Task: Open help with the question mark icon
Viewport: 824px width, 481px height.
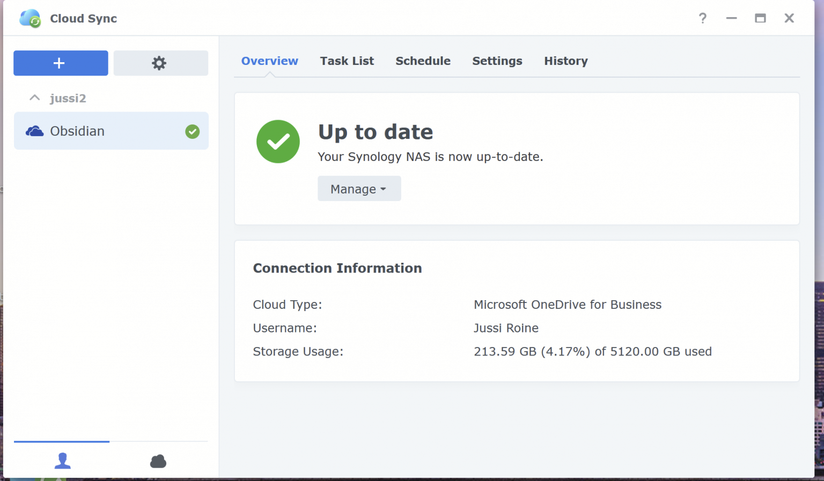Action: click(703, 18)
